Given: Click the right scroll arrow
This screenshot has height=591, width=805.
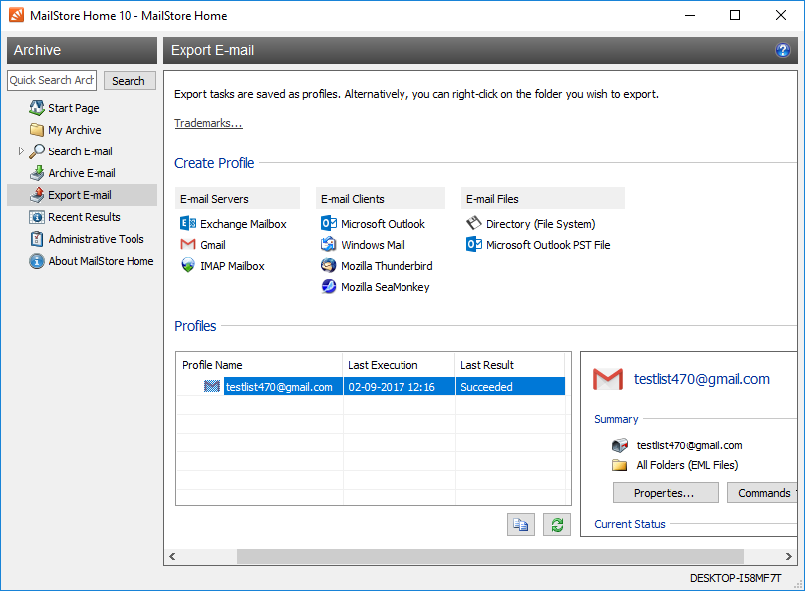Looking at the screenshot, I should (x=788, y=556).
